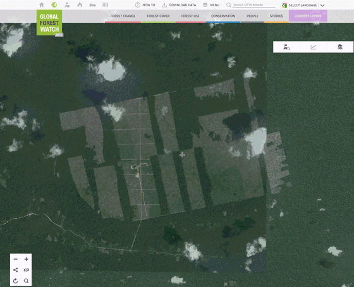Open the Select Language selector
This screenshot has width=354, height=287.
[303, 5]
